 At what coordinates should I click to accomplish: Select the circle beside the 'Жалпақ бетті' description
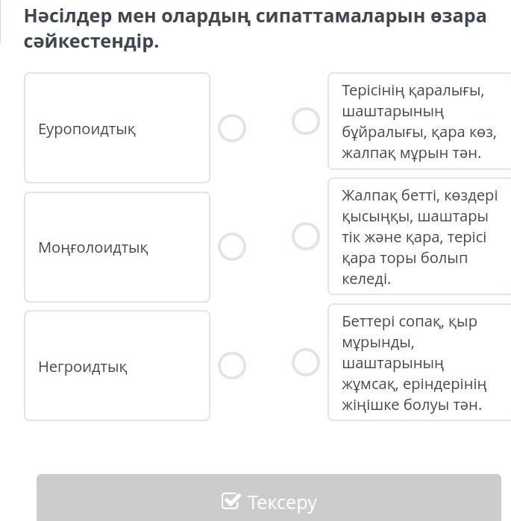[x=306, y=236]
